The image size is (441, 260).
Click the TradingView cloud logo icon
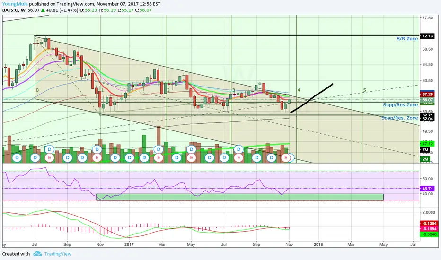click(x=37, y=254)
